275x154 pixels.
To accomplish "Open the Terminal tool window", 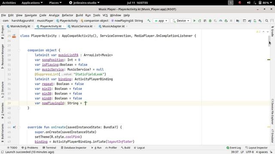I will (49, 148).
